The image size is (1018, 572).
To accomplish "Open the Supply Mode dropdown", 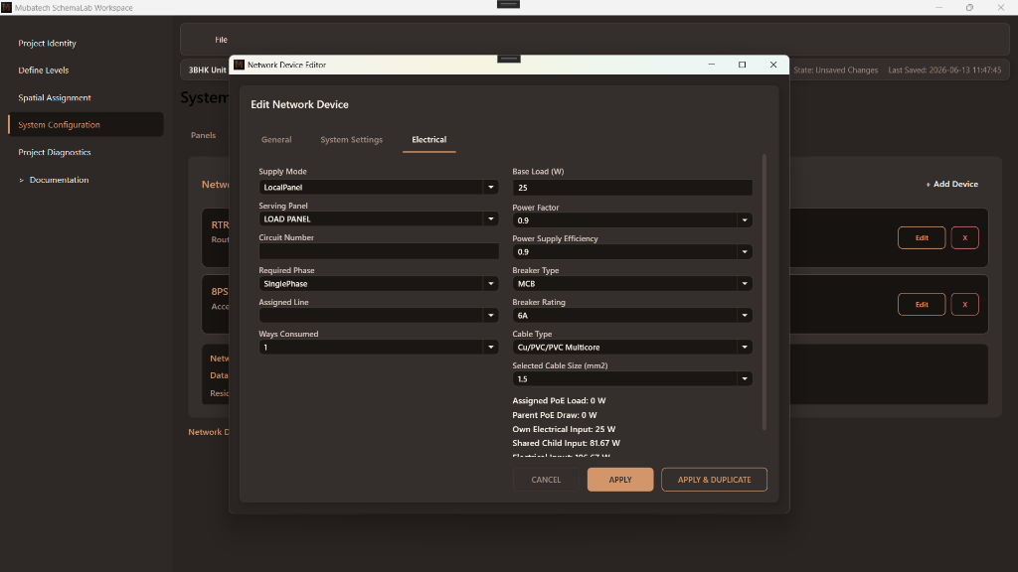I will click(379, 187).
